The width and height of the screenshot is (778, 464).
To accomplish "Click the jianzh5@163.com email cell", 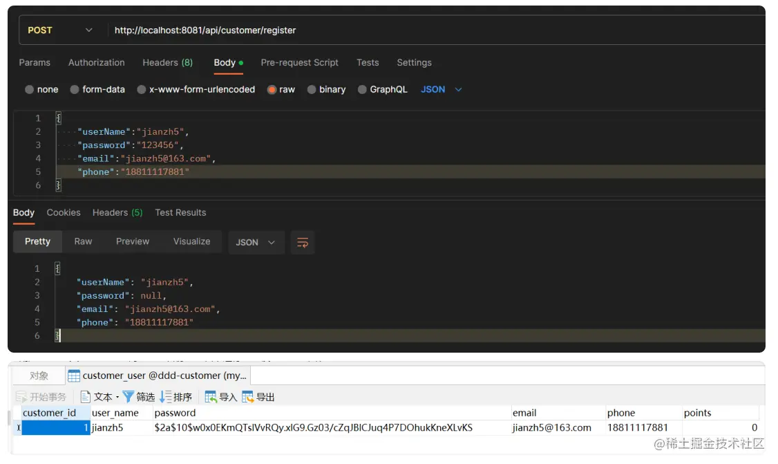I will 558,428.
